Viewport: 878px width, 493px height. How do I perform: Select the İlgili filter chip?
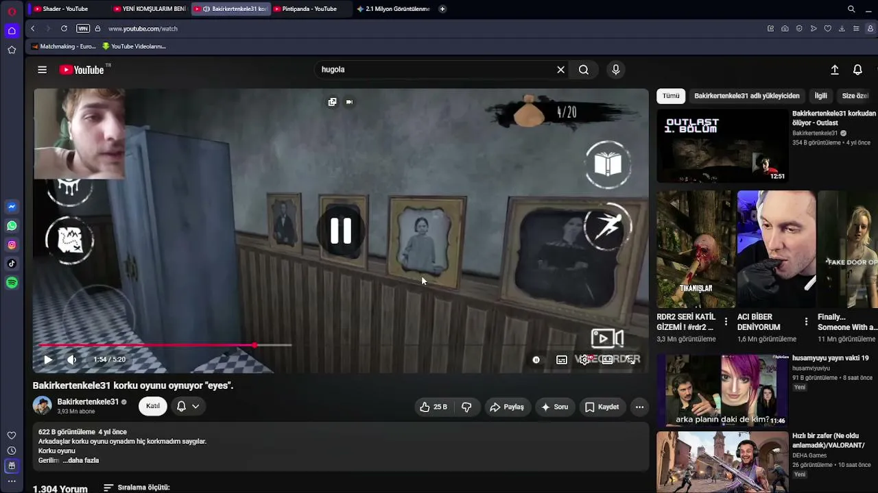tap(820, 96)
